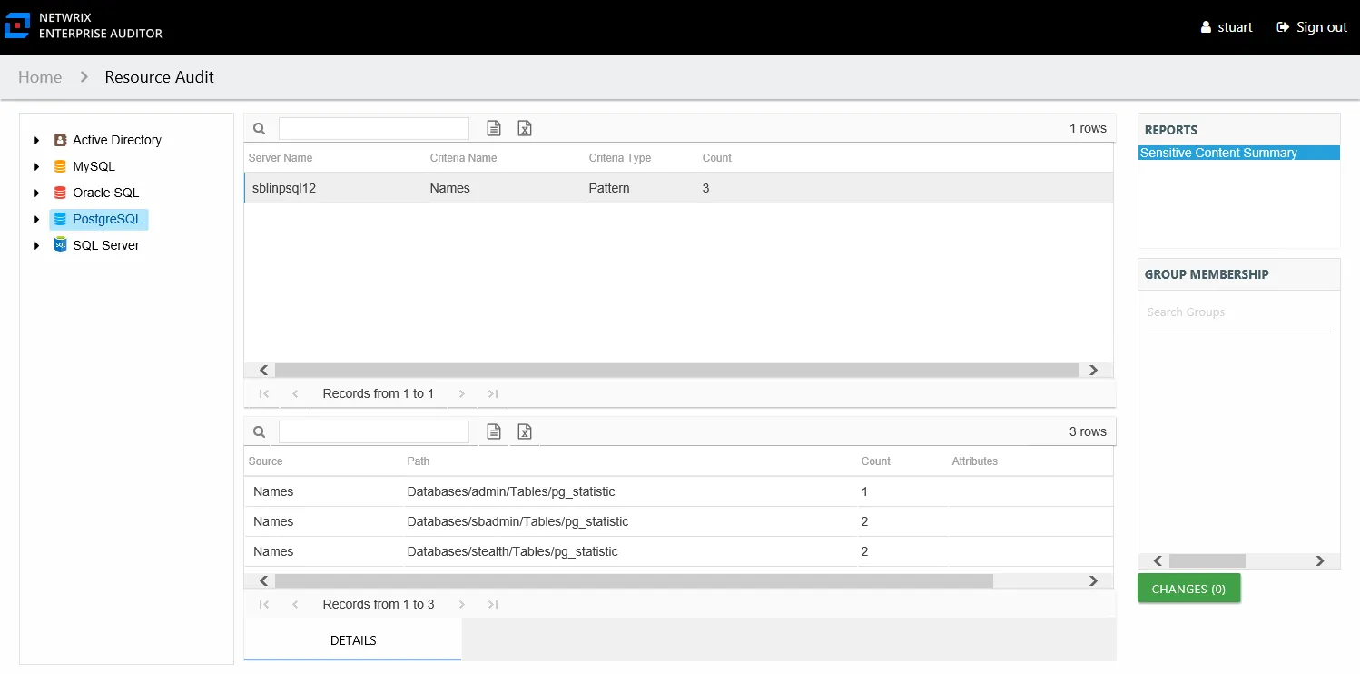
Task: Go to previous page of upper grid
Action: point(295,393)
